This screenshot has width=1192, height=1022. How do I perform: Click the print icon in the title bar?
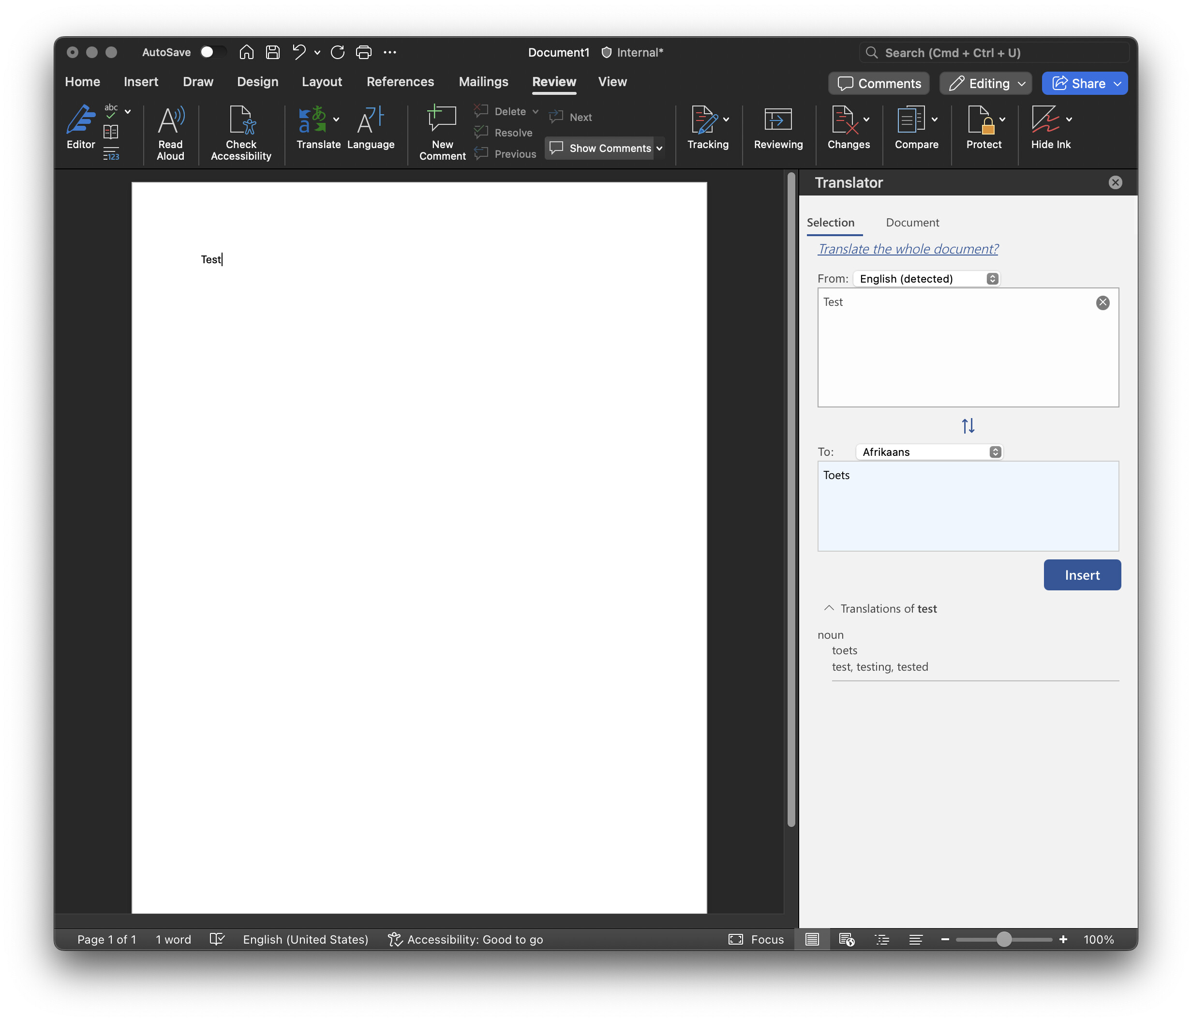(x=364, y=52)
